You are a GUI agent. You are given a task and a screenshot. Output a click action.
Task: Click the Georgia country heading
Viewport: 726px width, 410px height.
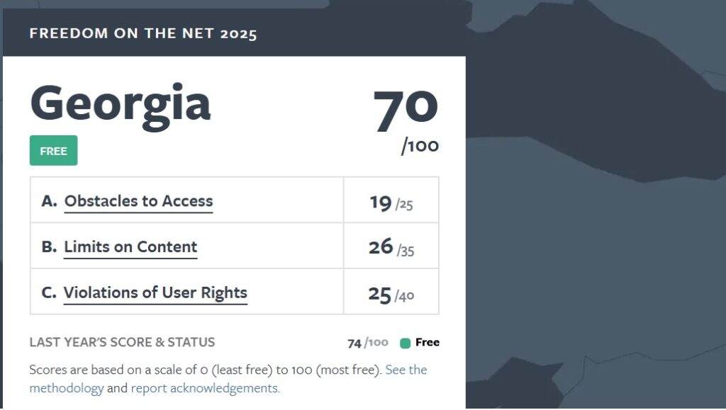(x=121, y=103)
